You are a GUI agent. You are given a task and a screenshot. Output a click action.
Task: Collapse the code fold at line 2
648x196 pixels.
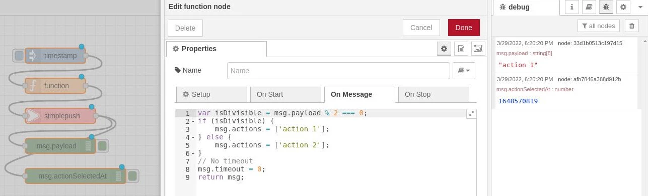[193, 121]
